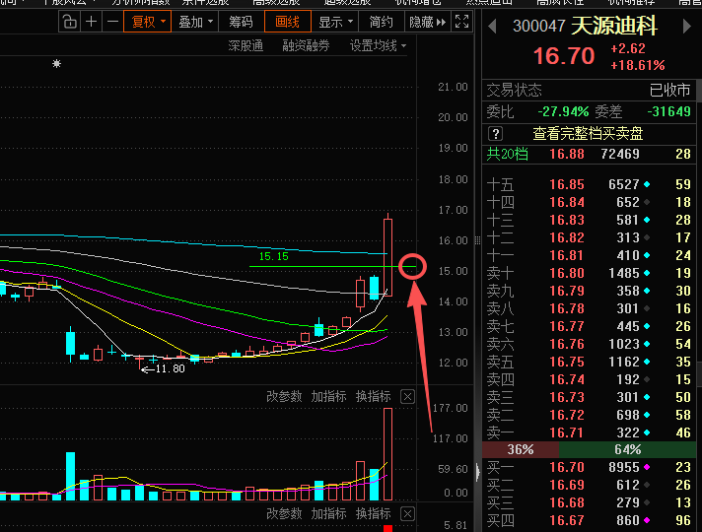Image resolution: width=702 pixels, height=532 pixels.
Task: Click the current price 16.70
Action: click(564, 56)
